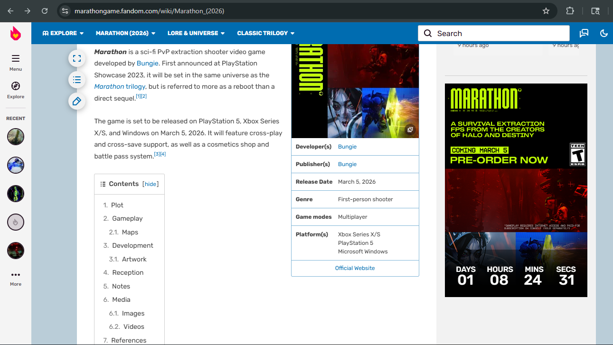Open the table of contents list icon
613x345 pixels.
click(x=77, y=80)
